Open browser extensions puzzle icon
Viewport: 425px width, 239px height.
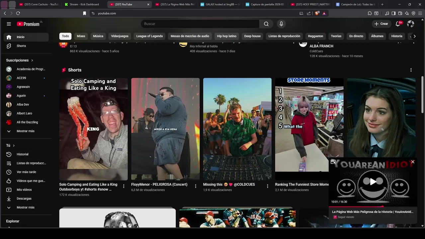[370, 13]
